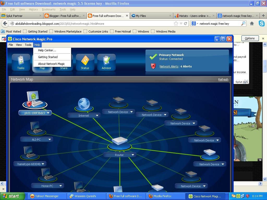Click the page vertical scrollbar down arrow

(x=265, y=179)
